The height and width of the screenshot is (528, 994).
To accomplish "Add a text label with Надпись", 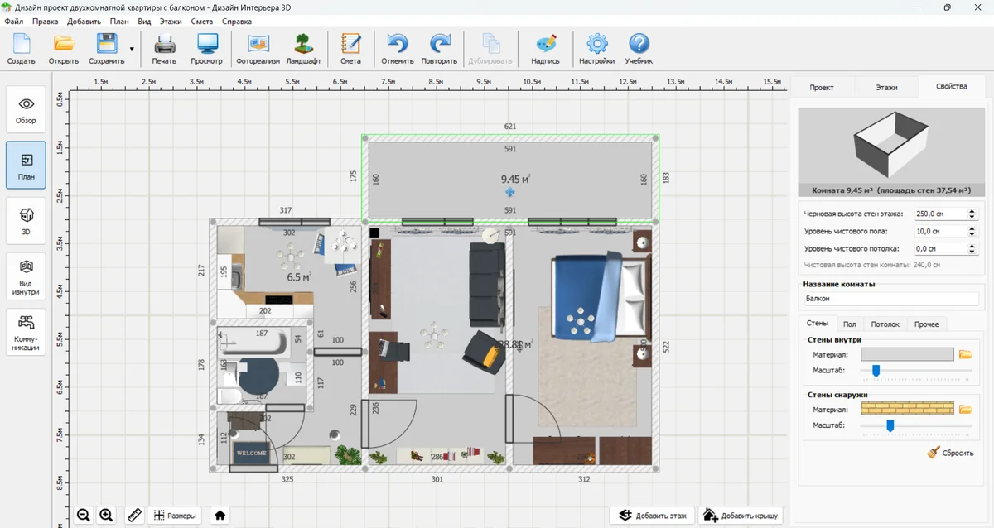I will tap(545, 49).
